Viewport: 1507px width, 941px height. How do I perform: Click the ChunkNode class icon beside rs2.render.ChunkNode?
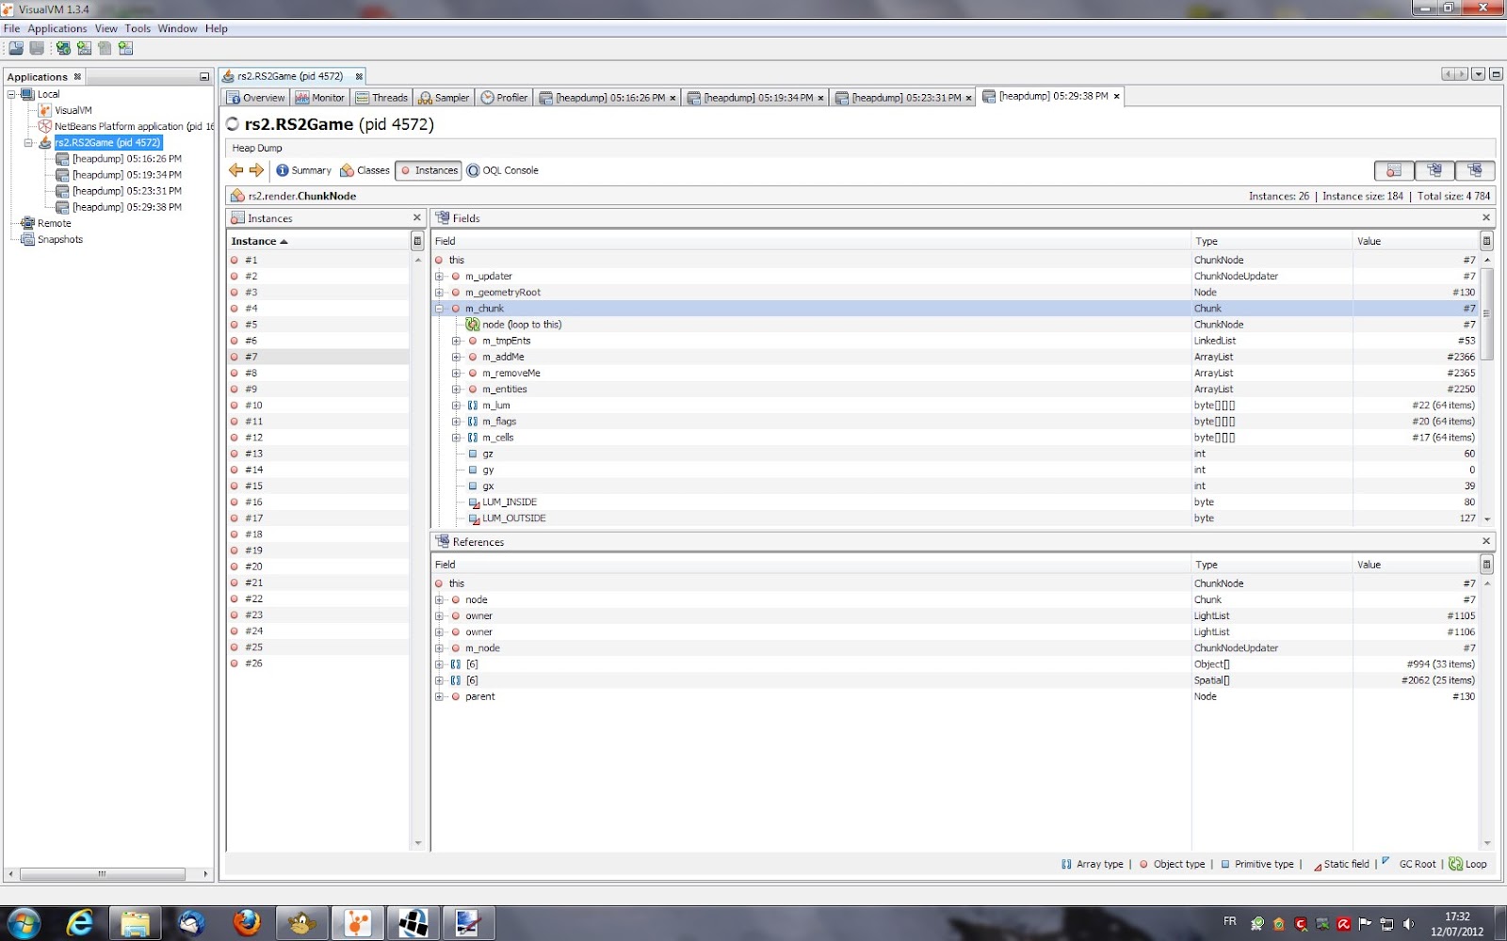(238, 196)
